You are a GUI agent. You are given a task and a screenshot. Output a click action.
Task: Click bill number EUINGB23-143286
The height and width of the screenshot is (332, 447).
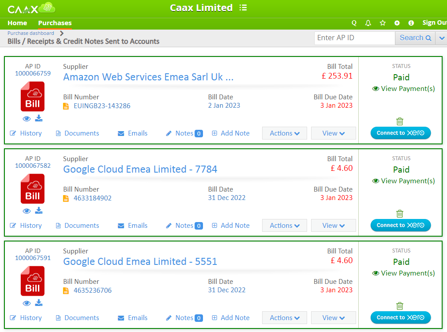(x=102, y=106)
